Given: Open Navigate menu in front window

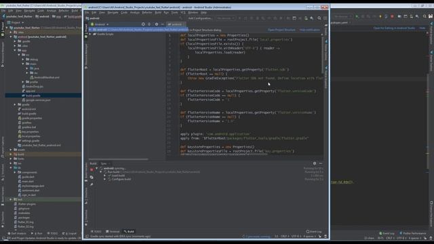Looking at the screenshot, I should click(x=113, y=12).
